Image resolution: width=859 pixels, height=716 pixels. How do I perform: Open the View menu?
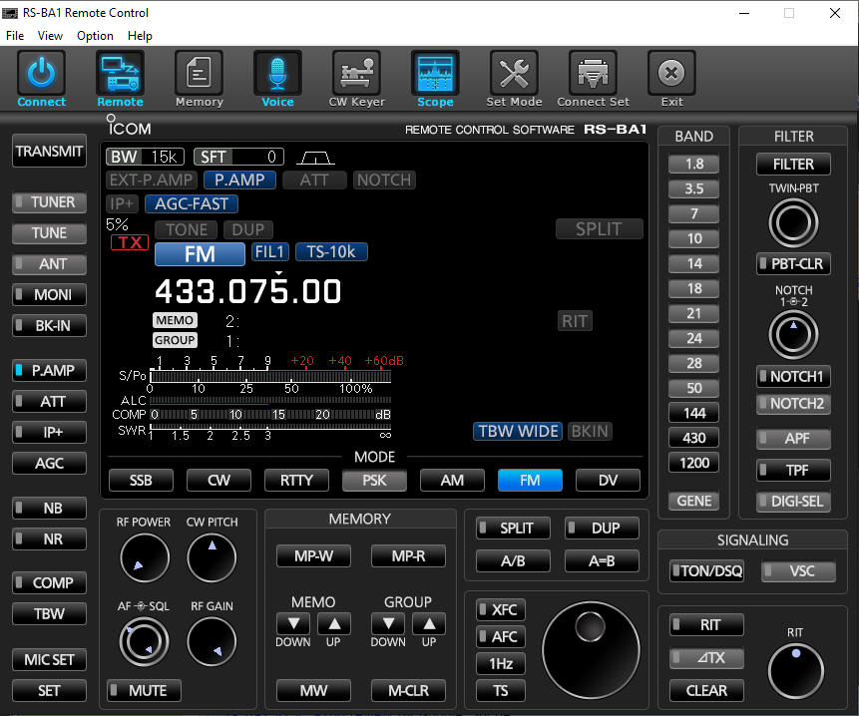point(50,36)
